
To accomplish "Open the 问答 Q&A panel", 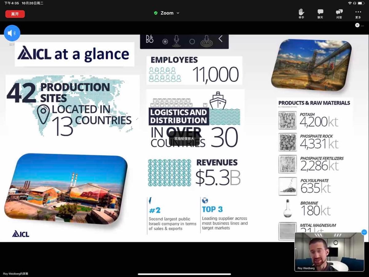I will pos(339,14).
